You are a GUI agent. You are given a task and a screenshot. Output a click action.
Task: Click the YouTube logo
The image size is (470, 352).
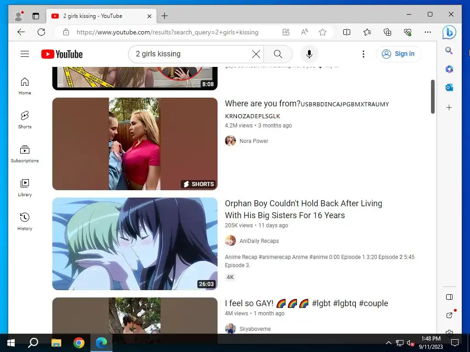[x=62, y=54]
